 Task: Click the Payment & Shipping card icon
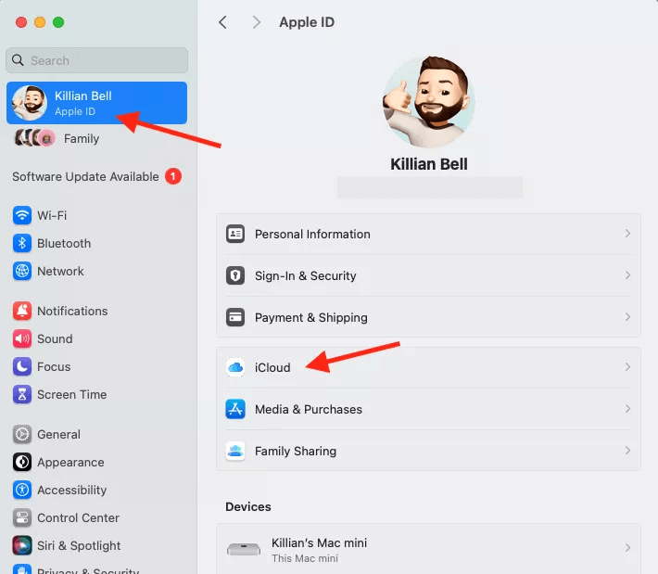(235, 317)
